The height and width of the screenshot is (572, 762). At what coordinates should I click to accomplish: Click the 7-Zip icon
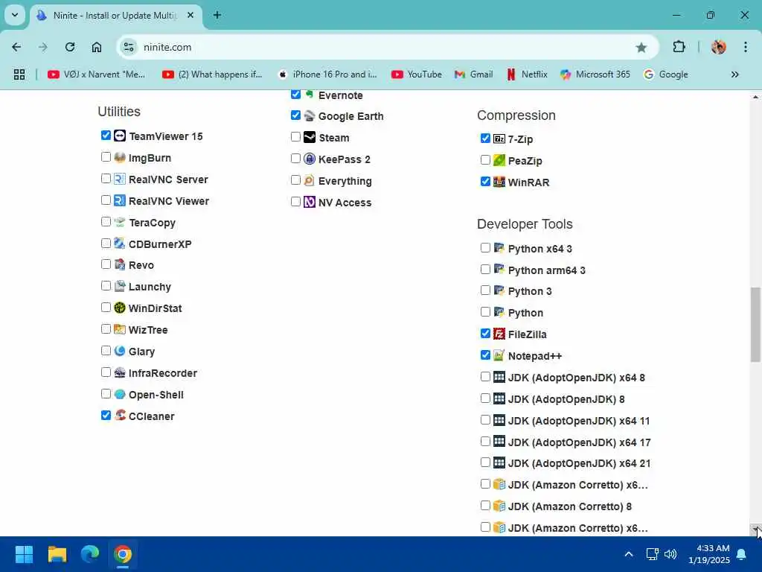tap(499, 139)
